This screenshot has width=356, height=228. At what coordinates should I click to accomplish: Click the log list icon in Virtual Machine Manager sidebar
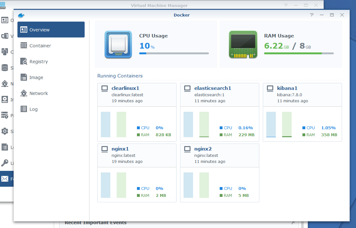[4, 147]
